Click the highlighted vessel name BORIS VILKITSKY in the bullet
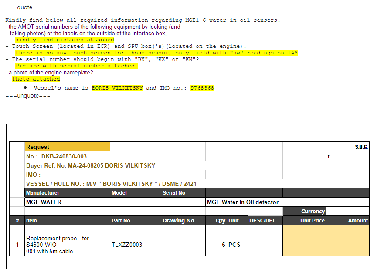The image size is (384, 269). 117,88
